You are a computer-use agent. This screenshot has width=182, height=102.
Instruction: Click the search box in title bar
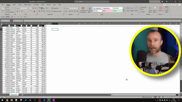tap(92, 2)
